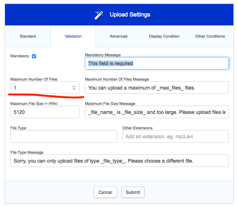Click the Maximum File Size input showing 5120
The height and width of the screenshot is (206, 237).
pyautogui.click(x=45, y=112)
